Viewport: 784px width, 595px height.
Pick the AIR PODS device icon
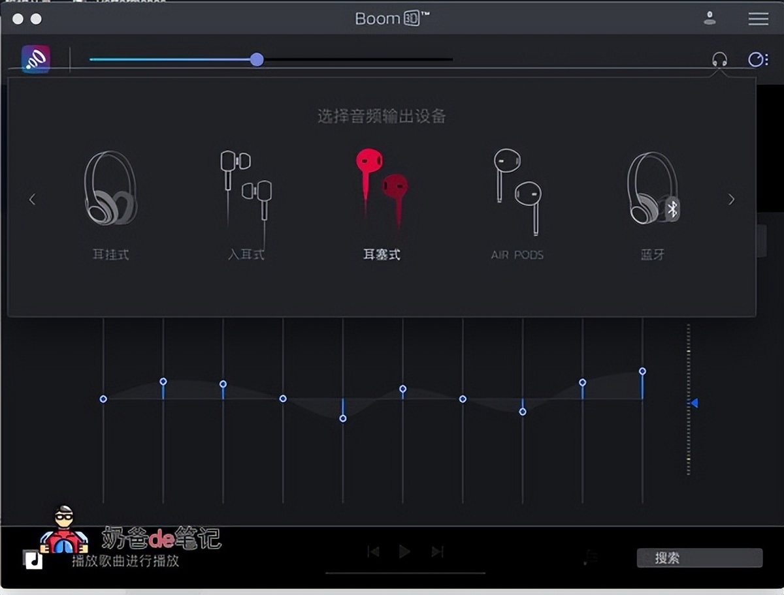tap(517, 191)
